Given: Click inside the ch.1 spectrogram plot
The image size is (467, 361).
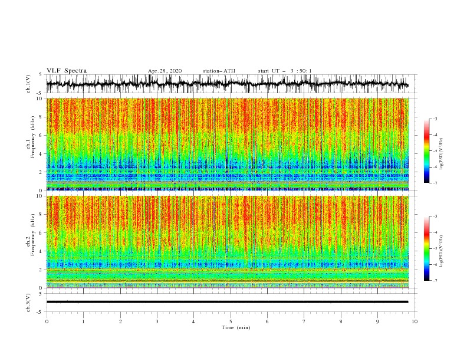Looking at the screenshot, I should 227,144.
